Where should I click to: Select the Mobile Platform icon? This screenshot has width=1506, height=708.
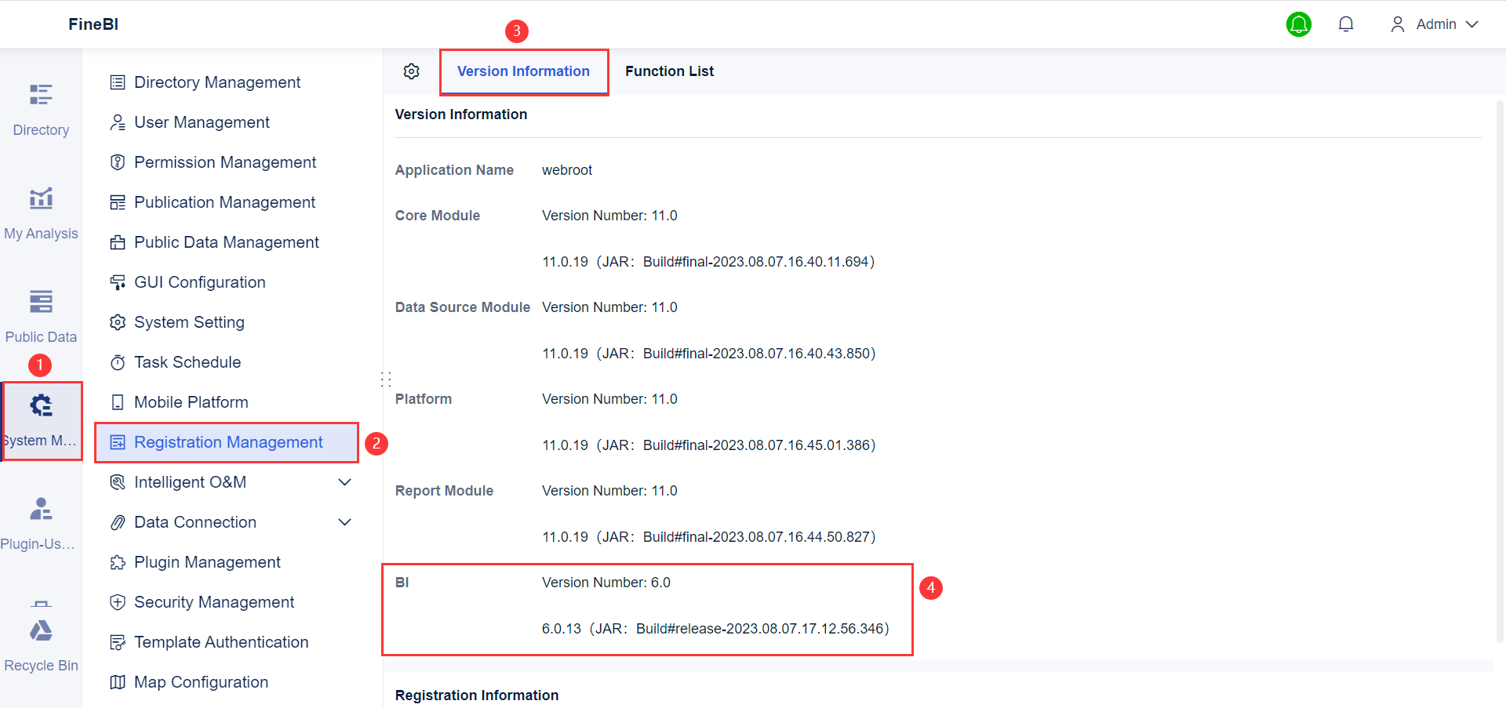click(118, 401)
